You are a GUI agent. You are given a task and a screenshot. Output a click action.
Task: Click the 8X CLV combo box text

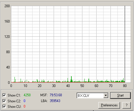(83, 96)
